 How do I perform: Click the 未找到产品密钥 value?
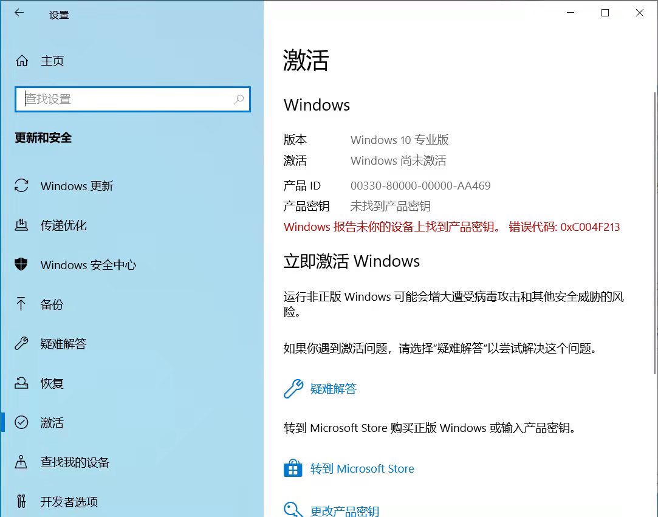click(x=390, y=206)
